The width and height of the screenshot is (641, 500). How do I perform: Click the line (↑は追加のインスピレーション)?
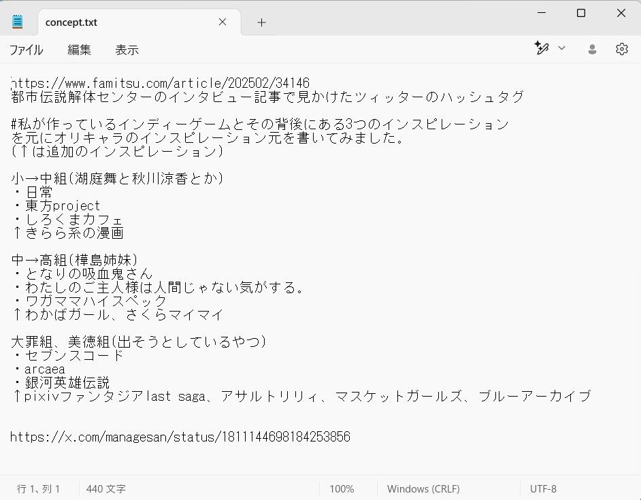(117, 151)
